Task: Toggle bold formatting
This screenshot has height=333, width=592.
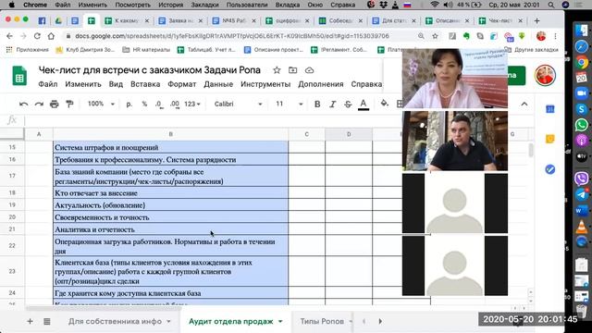Action: pos(317,104)
